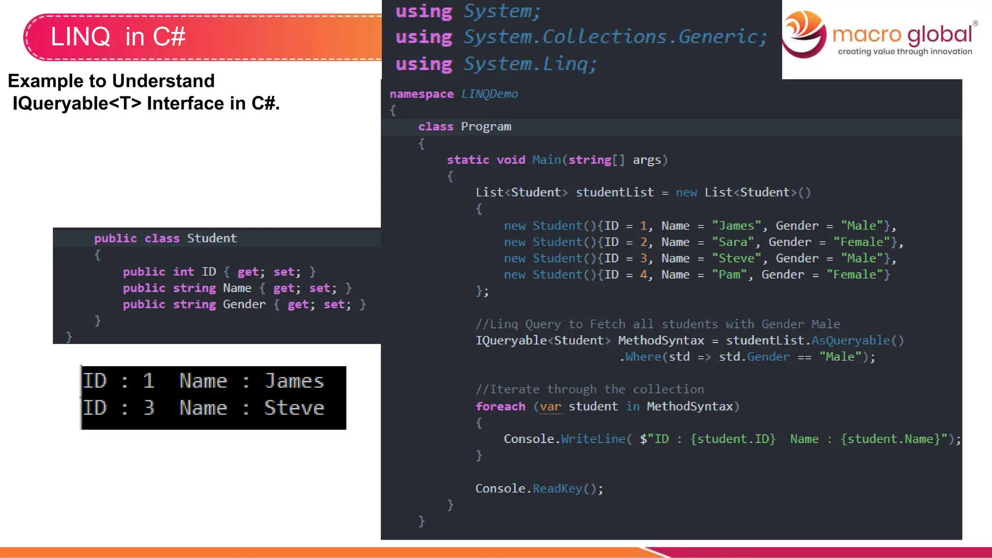Click the macro global logo

tap(880, 35)
